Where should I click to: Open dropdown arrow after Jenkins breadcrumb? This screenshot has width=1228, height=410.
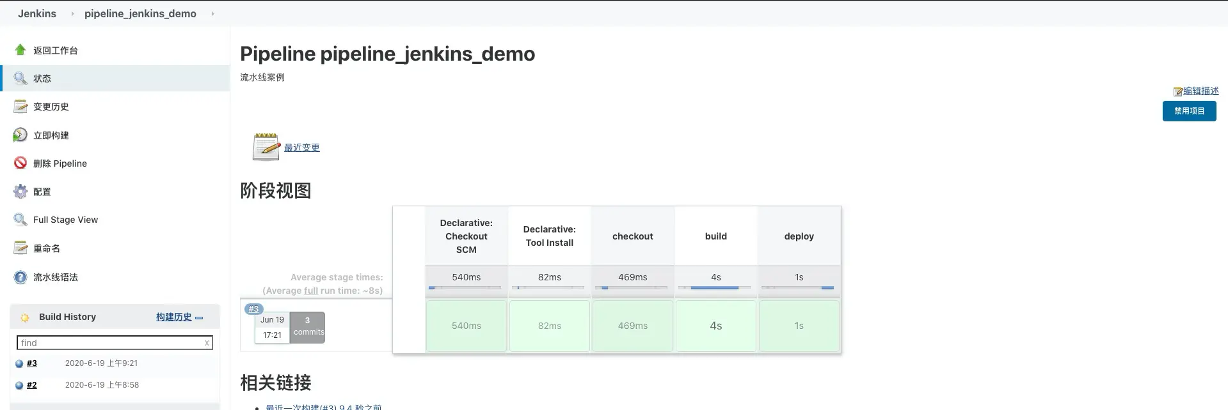[x=72, y=13]
